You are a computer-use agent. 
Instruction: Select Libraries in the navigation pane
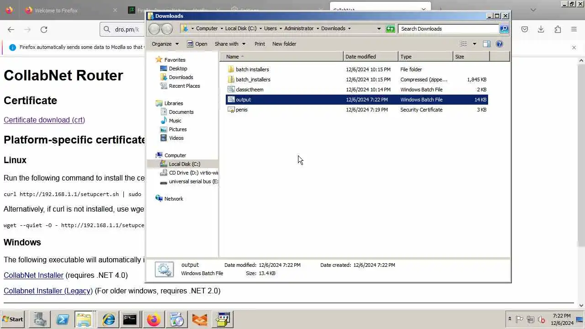[x=173, y=103]
